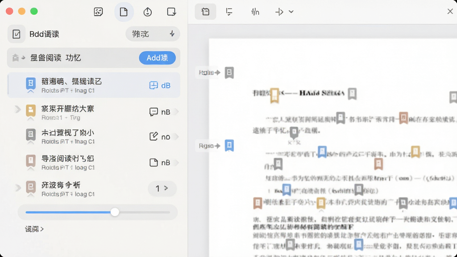The image size is (457, 257).
Task: Open the filter dropdown pill with lightning icon
Action: (x=153, y=34)
